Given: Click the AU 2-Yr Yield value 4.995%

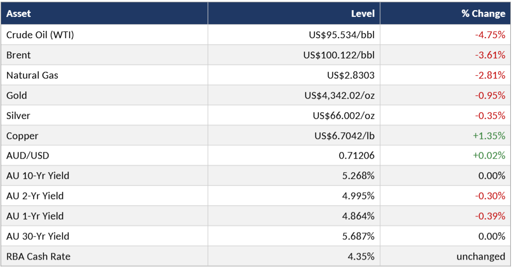Looking at the screenshot, I should [358, 196].
